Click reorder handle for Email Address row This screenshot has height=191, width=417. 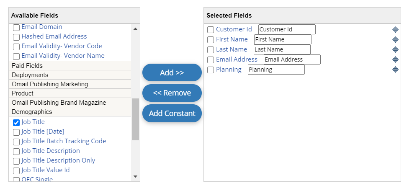(x=395, y=59)
